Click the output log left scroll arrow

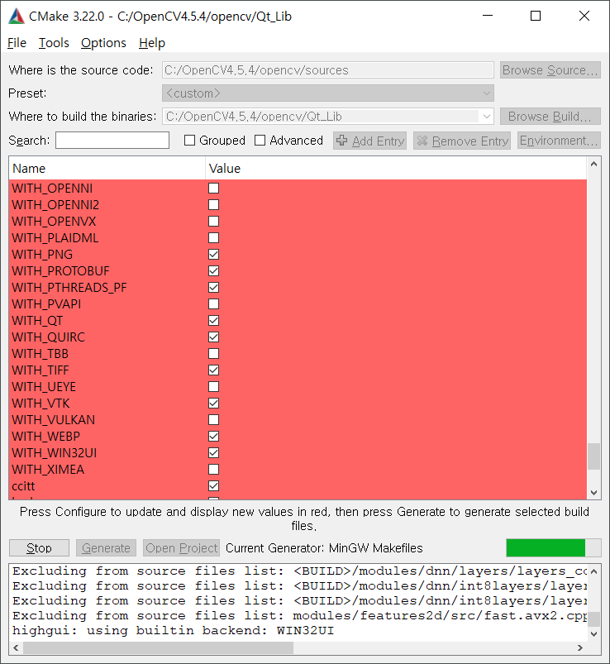coord(16,647)
